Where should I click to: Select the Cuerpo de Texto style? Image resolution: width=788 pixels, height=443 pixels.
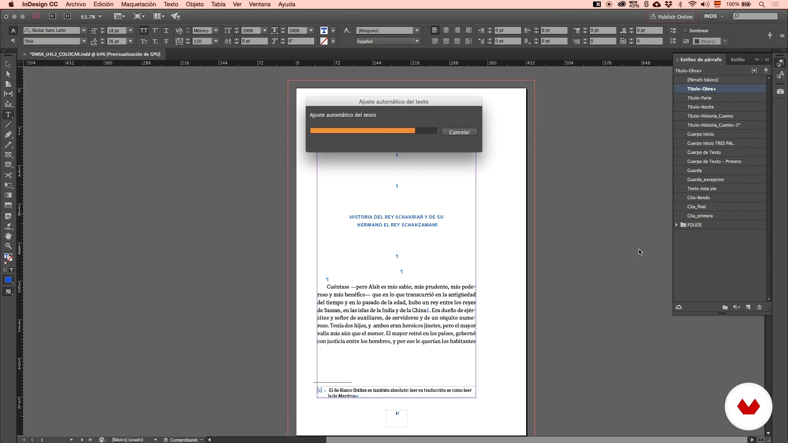[720, 152]
